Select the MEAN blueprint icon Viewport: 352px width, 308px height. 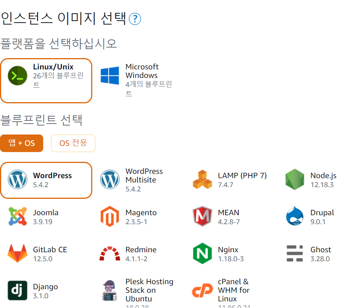click(202, 217)
